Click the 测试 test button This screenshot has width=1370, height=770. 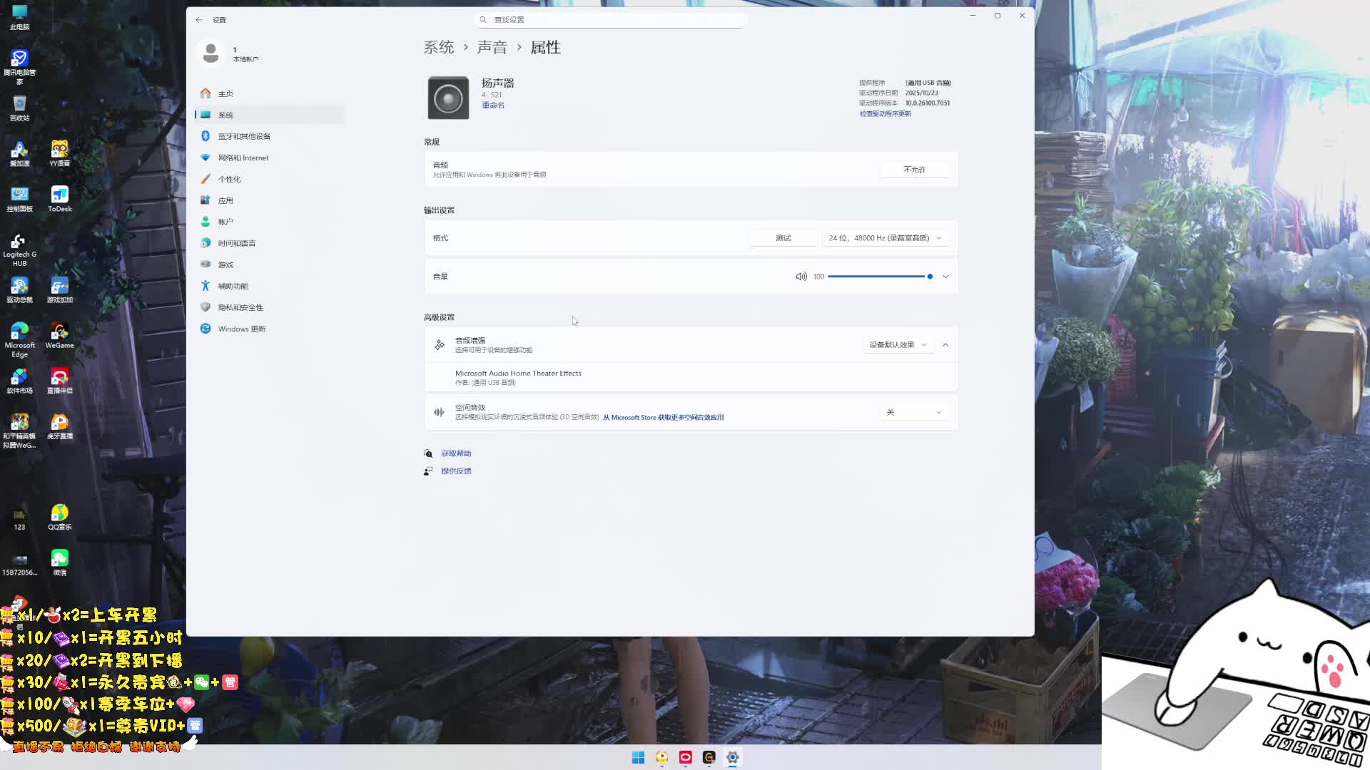[x=783, y=238]
